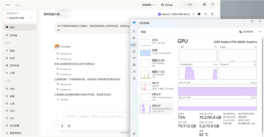Click the 共享 GPU 内存 shared memory graph
The width and height of the screenshot is (264, 137).
[x=217, y=105]
